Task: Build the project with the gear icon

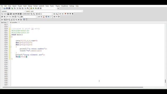Action: (x=31, y=8)
